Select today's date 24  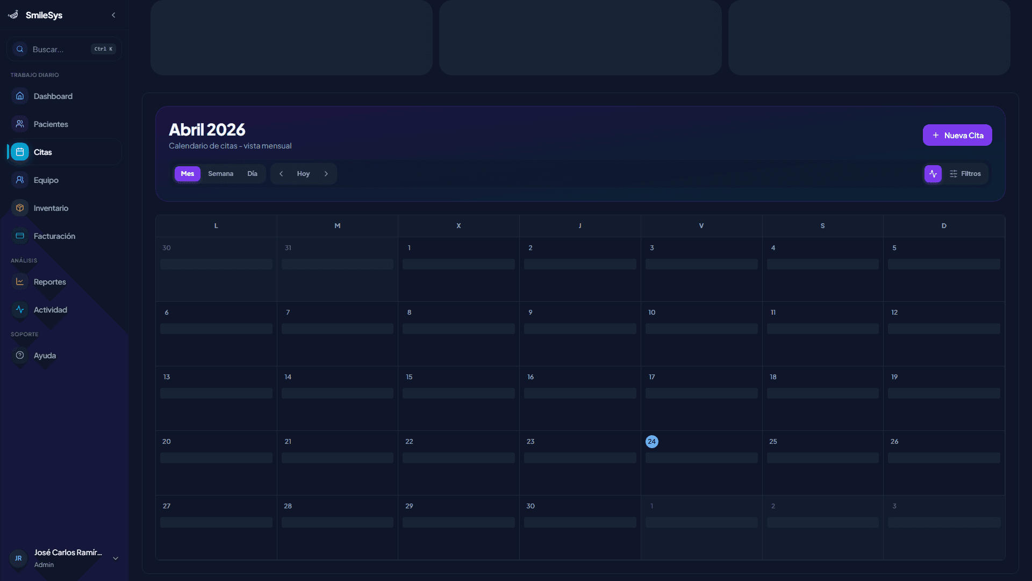tap(652, 442)
